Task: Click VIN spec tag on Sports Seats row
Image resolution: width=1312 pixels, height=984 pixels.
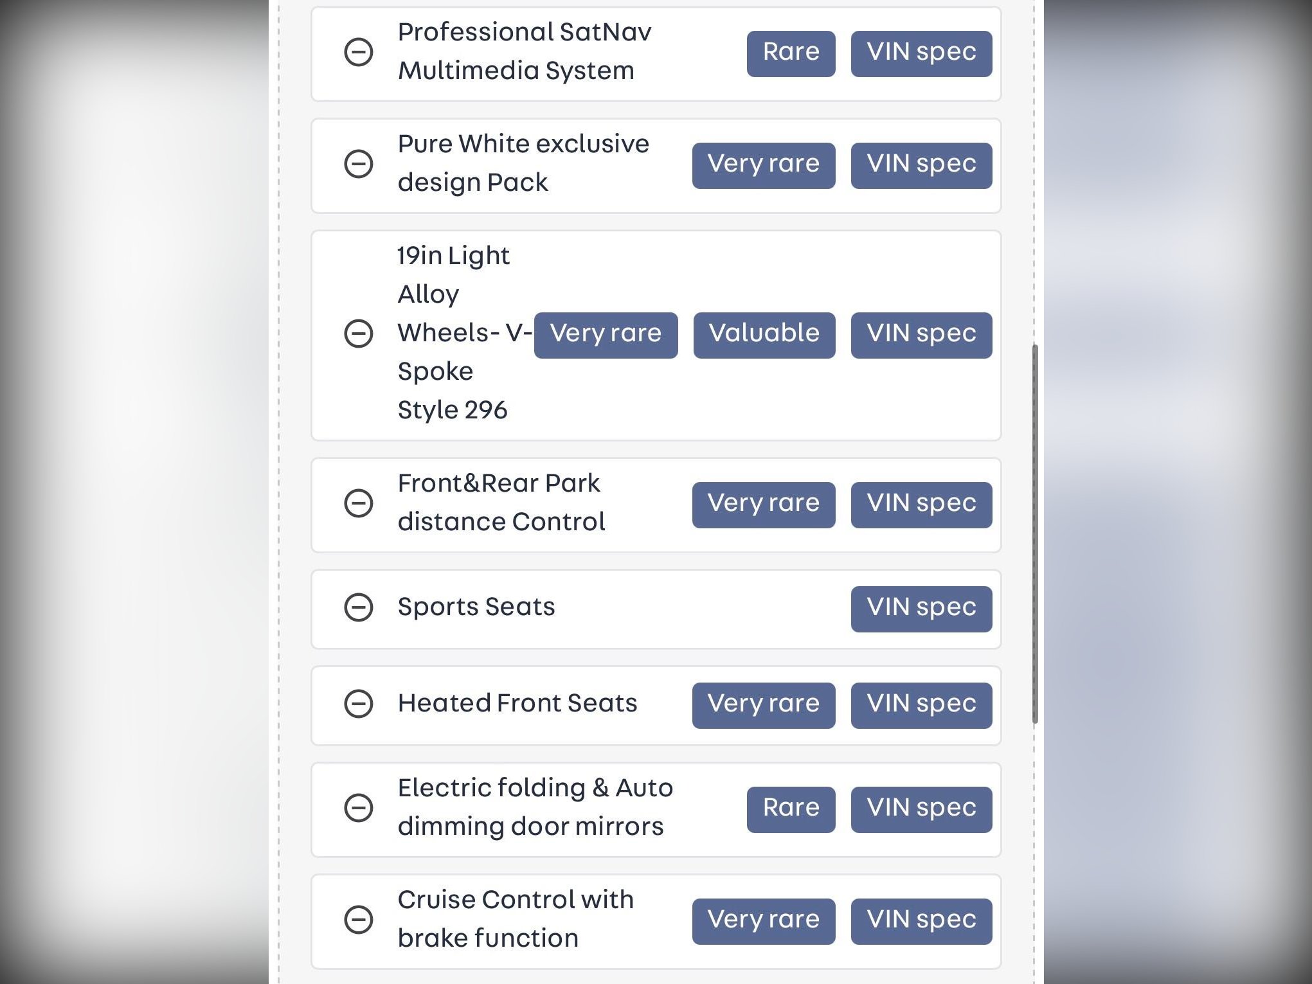Action: pyautogui.click(x=921, y=609)
